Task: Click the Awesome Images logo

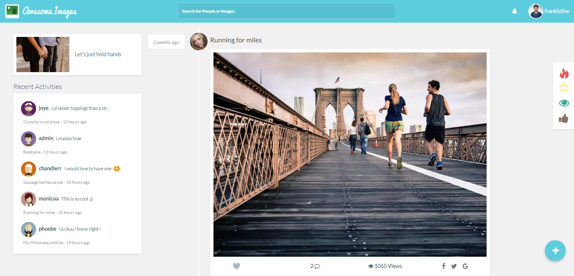Action: point(41,11)
